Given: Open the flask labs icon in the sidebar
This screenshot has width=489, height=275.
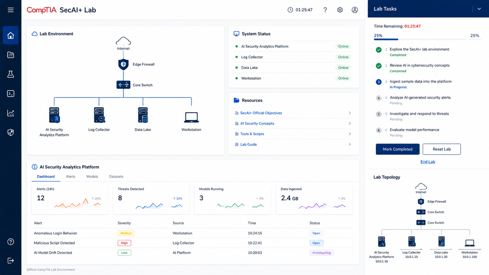Looking at the screenshot, I should coord(11,74).
